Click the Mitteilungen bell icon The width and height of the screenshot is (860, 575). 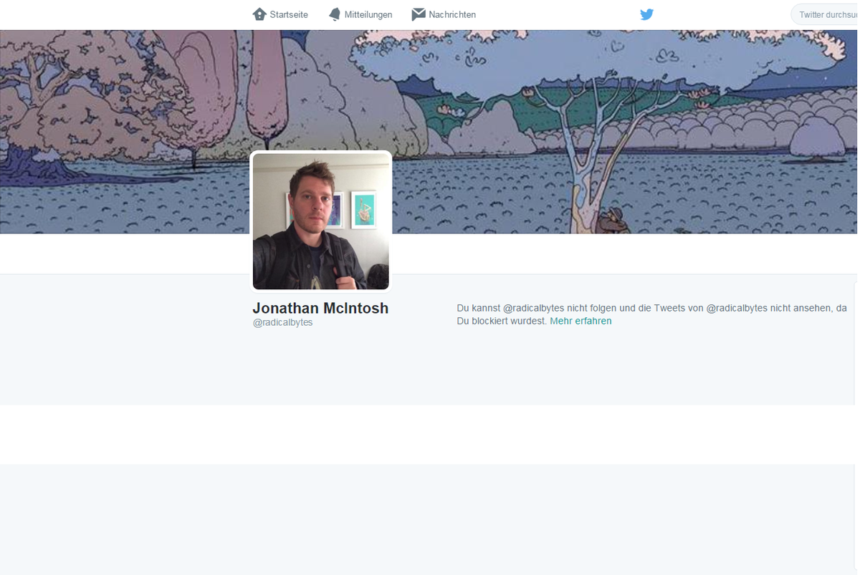[335, 14]
